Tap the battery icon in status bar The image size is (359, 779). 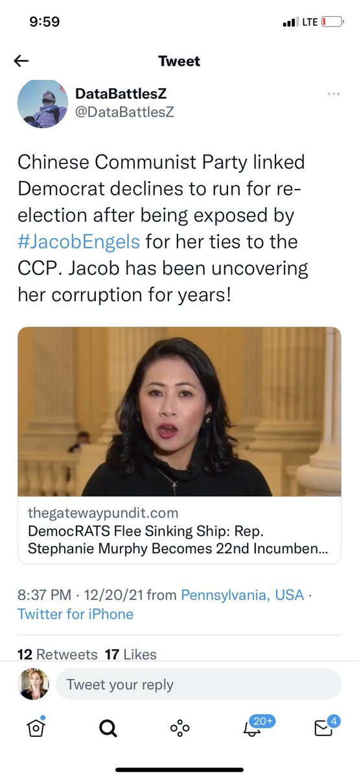click(x=332, y=22)
